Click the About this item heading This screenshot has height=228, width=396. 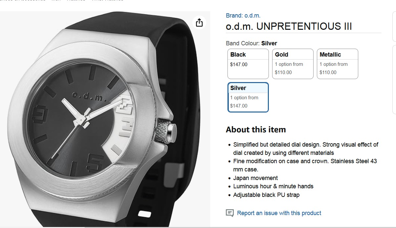[x=256, y=129]
